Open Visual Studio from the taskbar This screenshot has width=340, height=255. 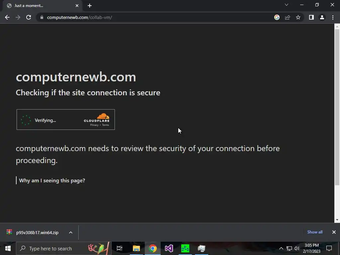coord(169,248)
